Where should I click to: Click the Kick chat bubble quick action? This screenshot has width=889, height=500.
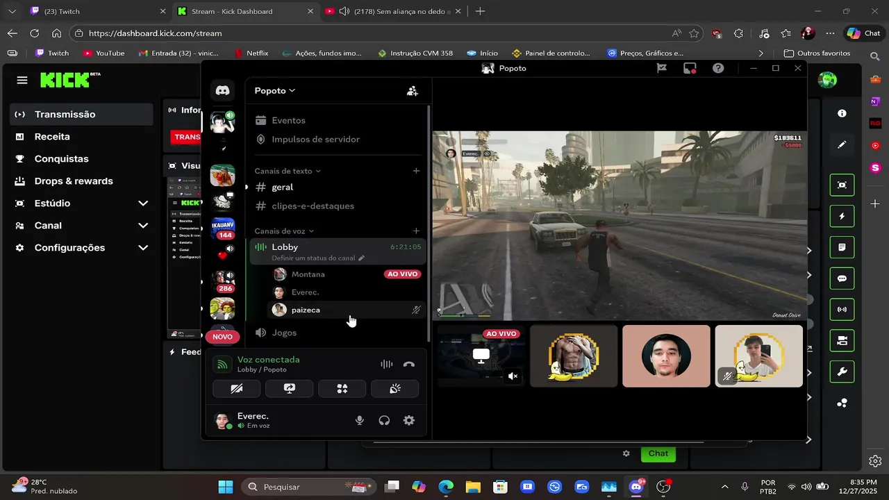[x=842, y=278]
